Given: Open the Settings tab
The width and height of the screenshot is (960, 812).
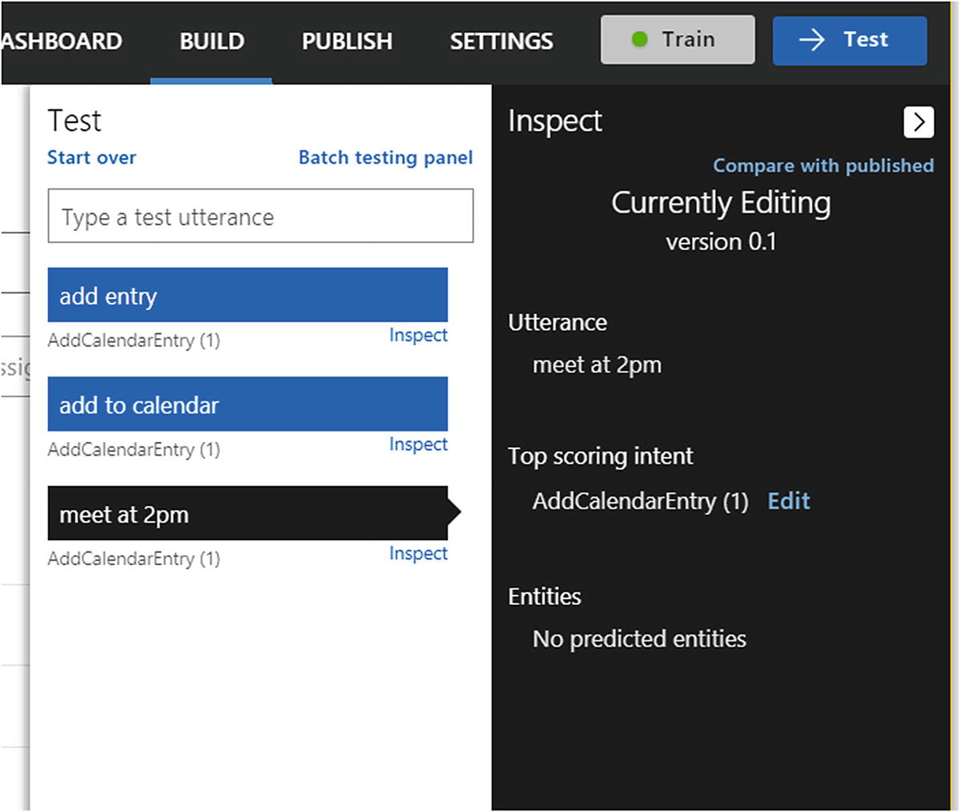Looking at the screenshot, I should coord(501,41).
